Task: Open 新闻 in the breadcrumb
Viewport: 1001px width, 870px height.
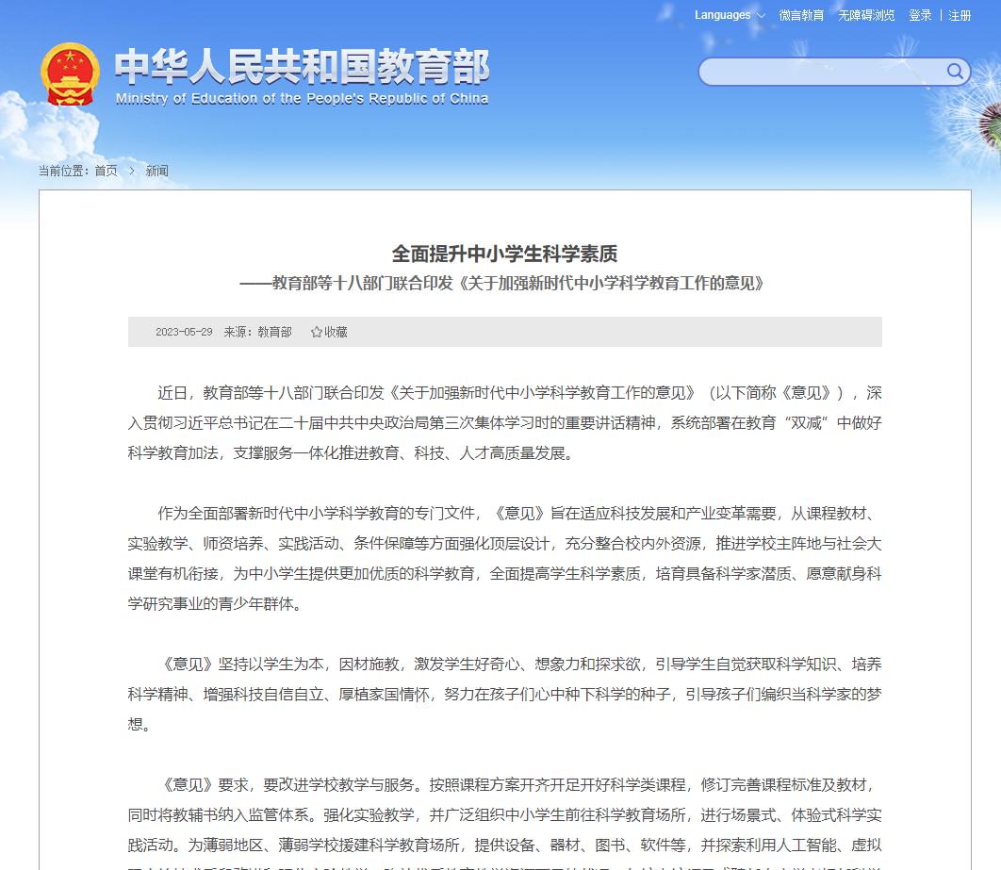Action: pyautogui.click(x=157, y=171)
